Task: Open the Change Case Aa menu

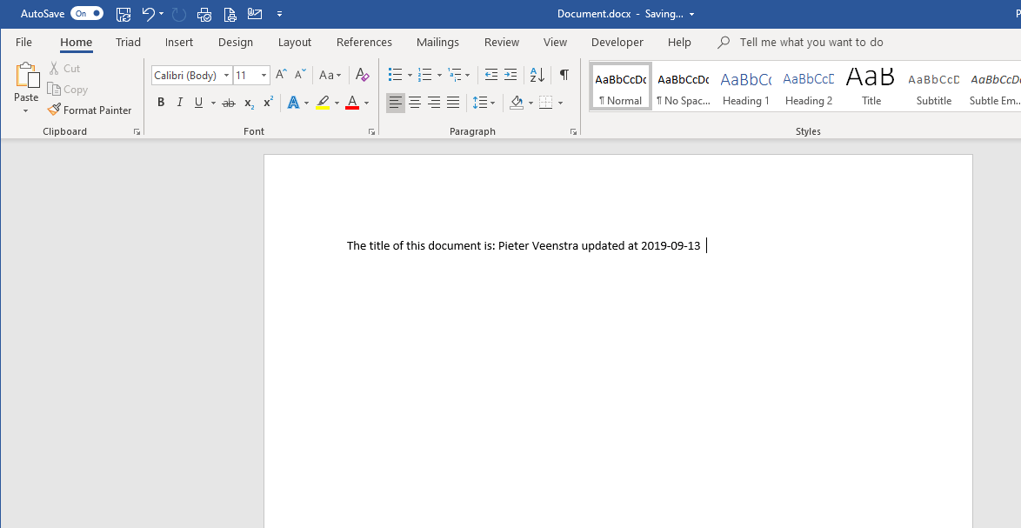Action: tap(330, 75)
